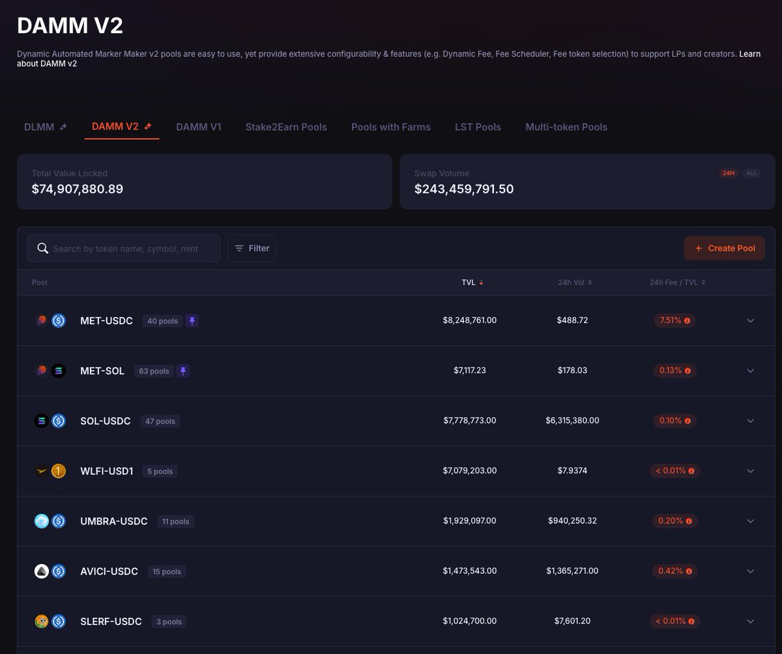782x654 pixels.
Task: Click the info icon next to 7.51% fee
Action: [x=688, y=320]
